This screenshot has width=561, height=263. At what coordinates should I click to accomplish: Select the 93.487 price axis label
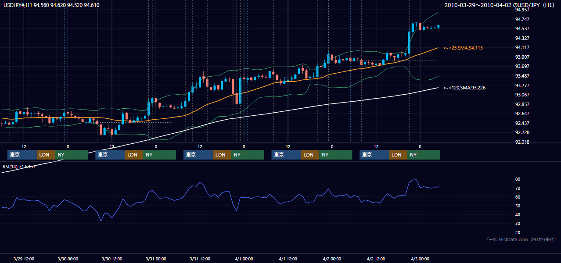pos(521,76)
